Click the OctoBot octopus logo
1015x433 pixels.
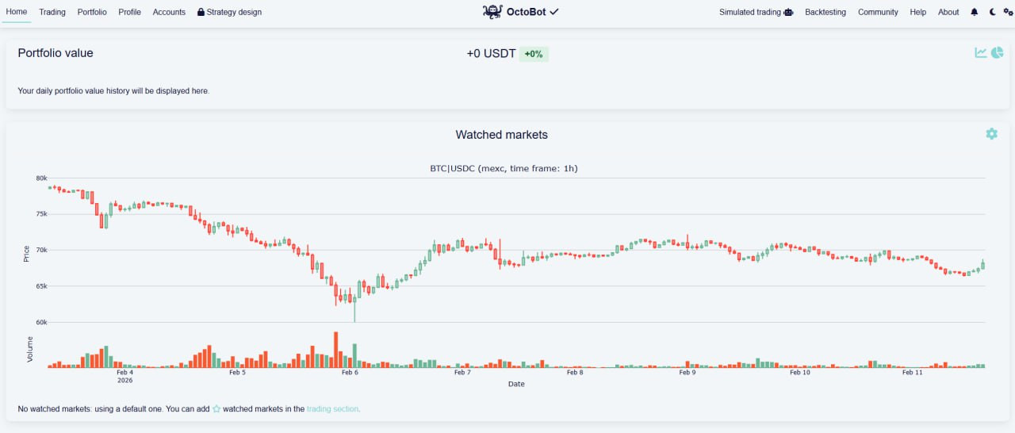click(492, 12)
